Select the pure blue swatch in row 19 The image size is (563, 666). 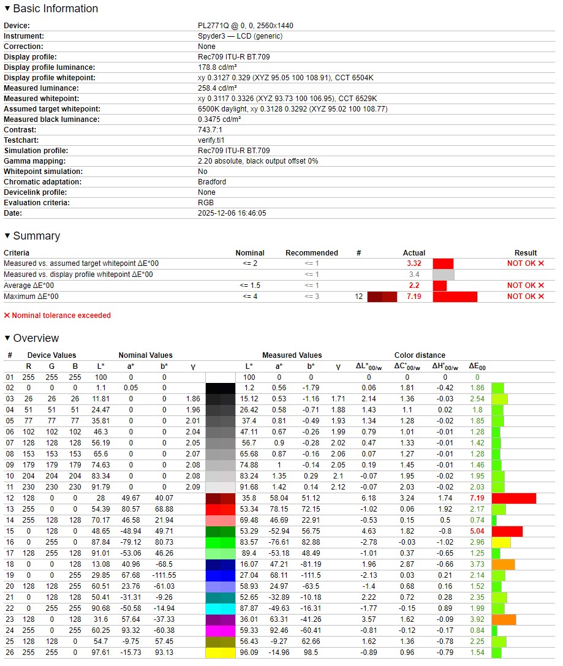[x=221, y=575]
